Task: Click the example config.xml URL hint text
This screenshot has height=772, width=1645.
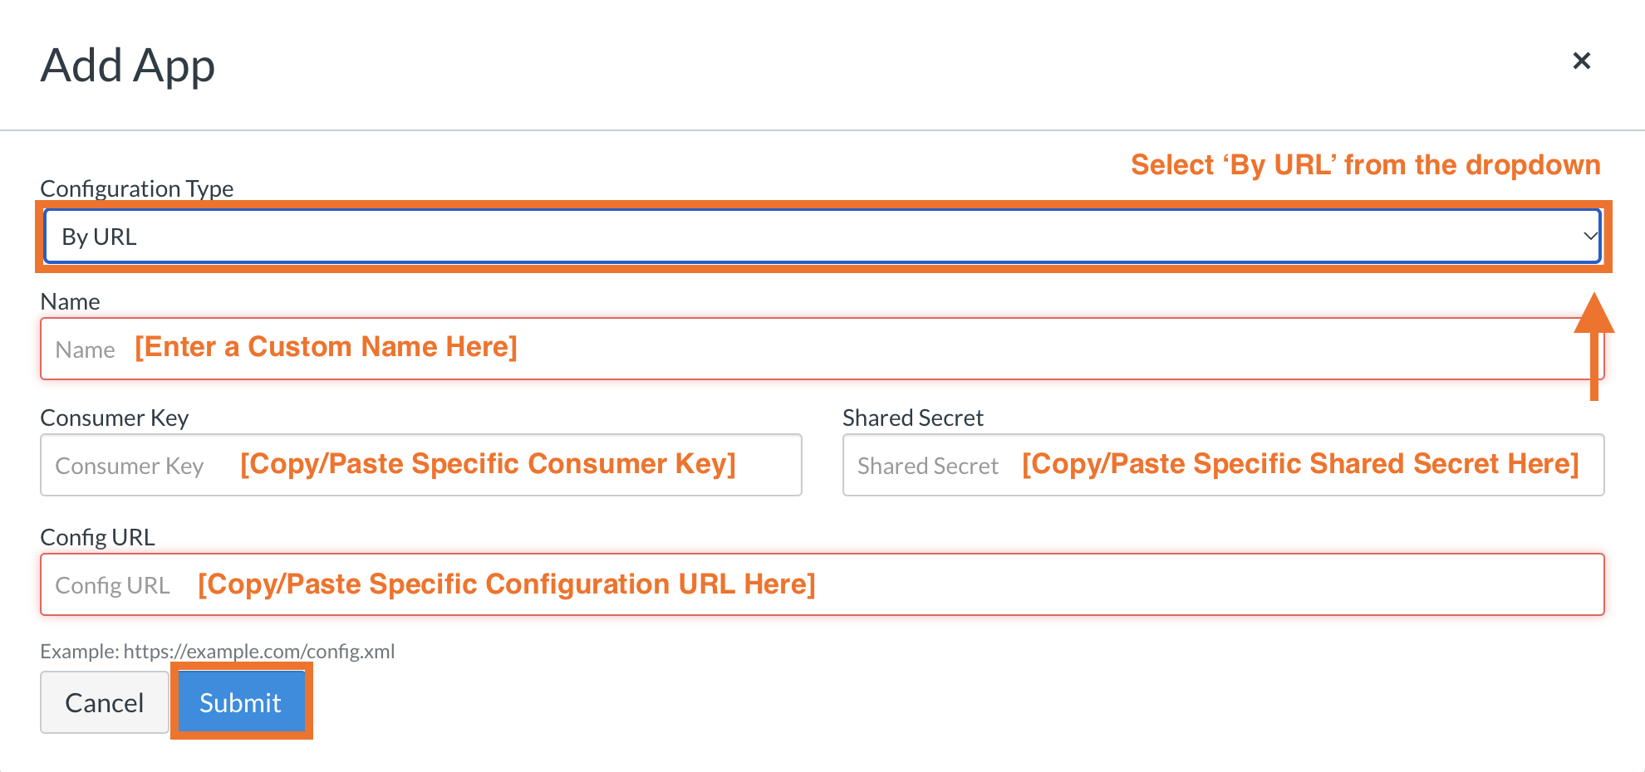Action: coord(218,651)
